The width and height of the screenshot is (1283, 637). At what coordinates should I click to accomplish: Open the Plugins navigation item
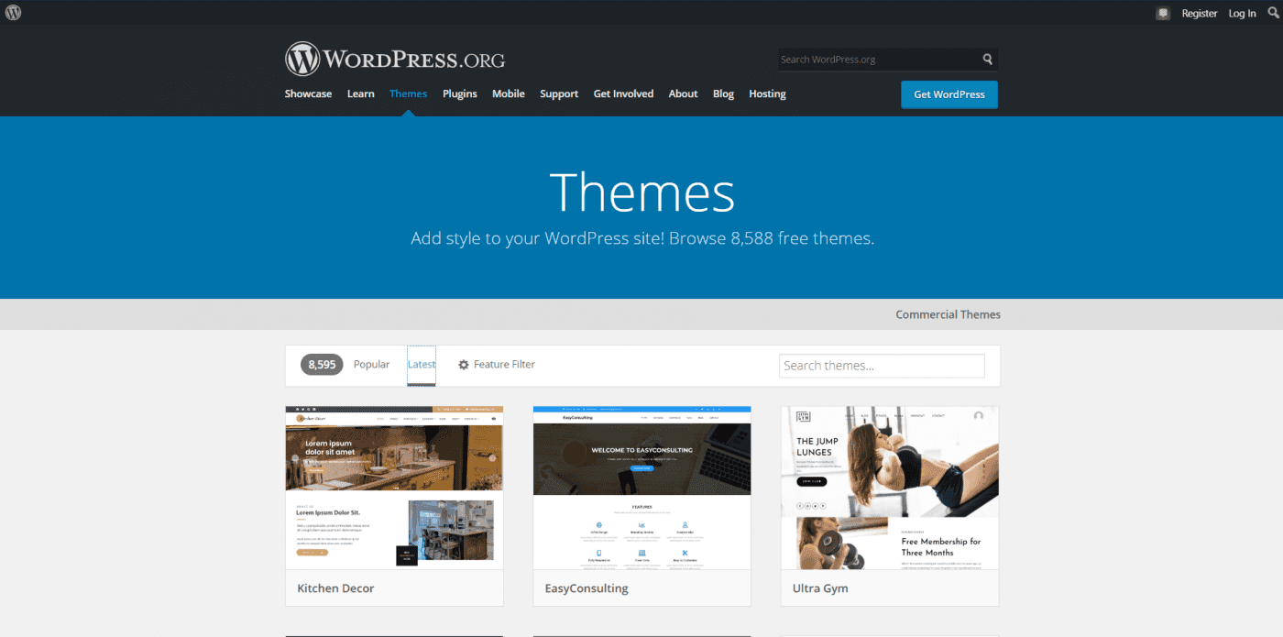[x=460, y=93]
